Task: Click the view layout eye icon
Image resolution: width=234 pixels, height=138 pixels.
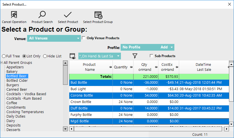Action: 73,56
